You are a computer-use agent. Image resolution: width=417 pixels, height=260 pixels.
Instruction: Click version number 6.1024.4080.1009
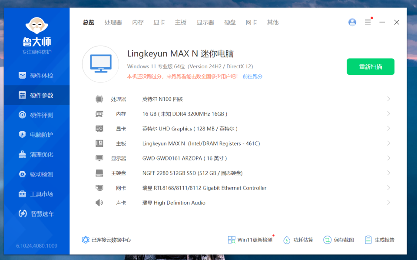(x=36, y=246)
